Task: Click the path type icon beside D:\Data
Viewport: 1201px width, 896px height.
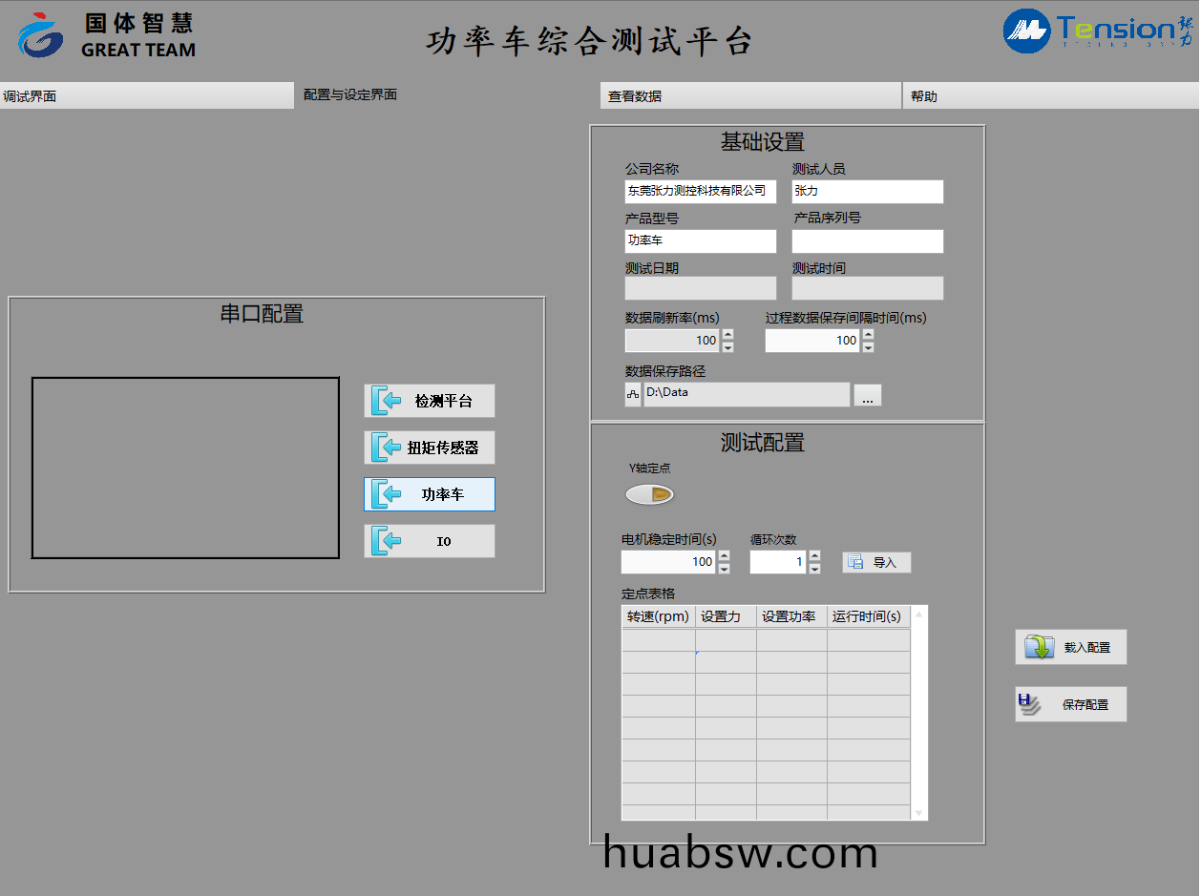Action: [633, 394]
